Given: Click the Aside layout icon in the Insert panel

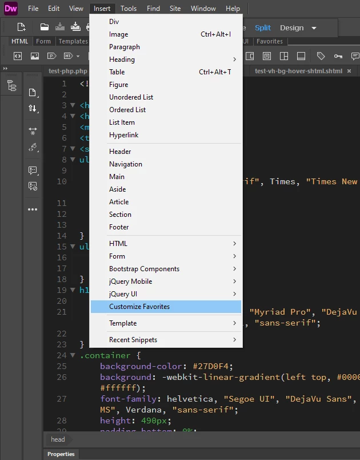Looking at the screenshot, I should (250, 55).
